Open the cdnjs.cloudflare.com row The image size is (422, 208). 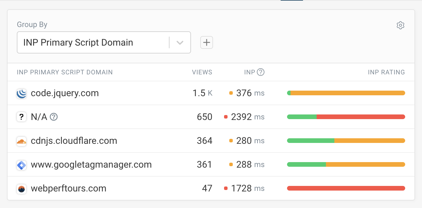tap(211, 141)
